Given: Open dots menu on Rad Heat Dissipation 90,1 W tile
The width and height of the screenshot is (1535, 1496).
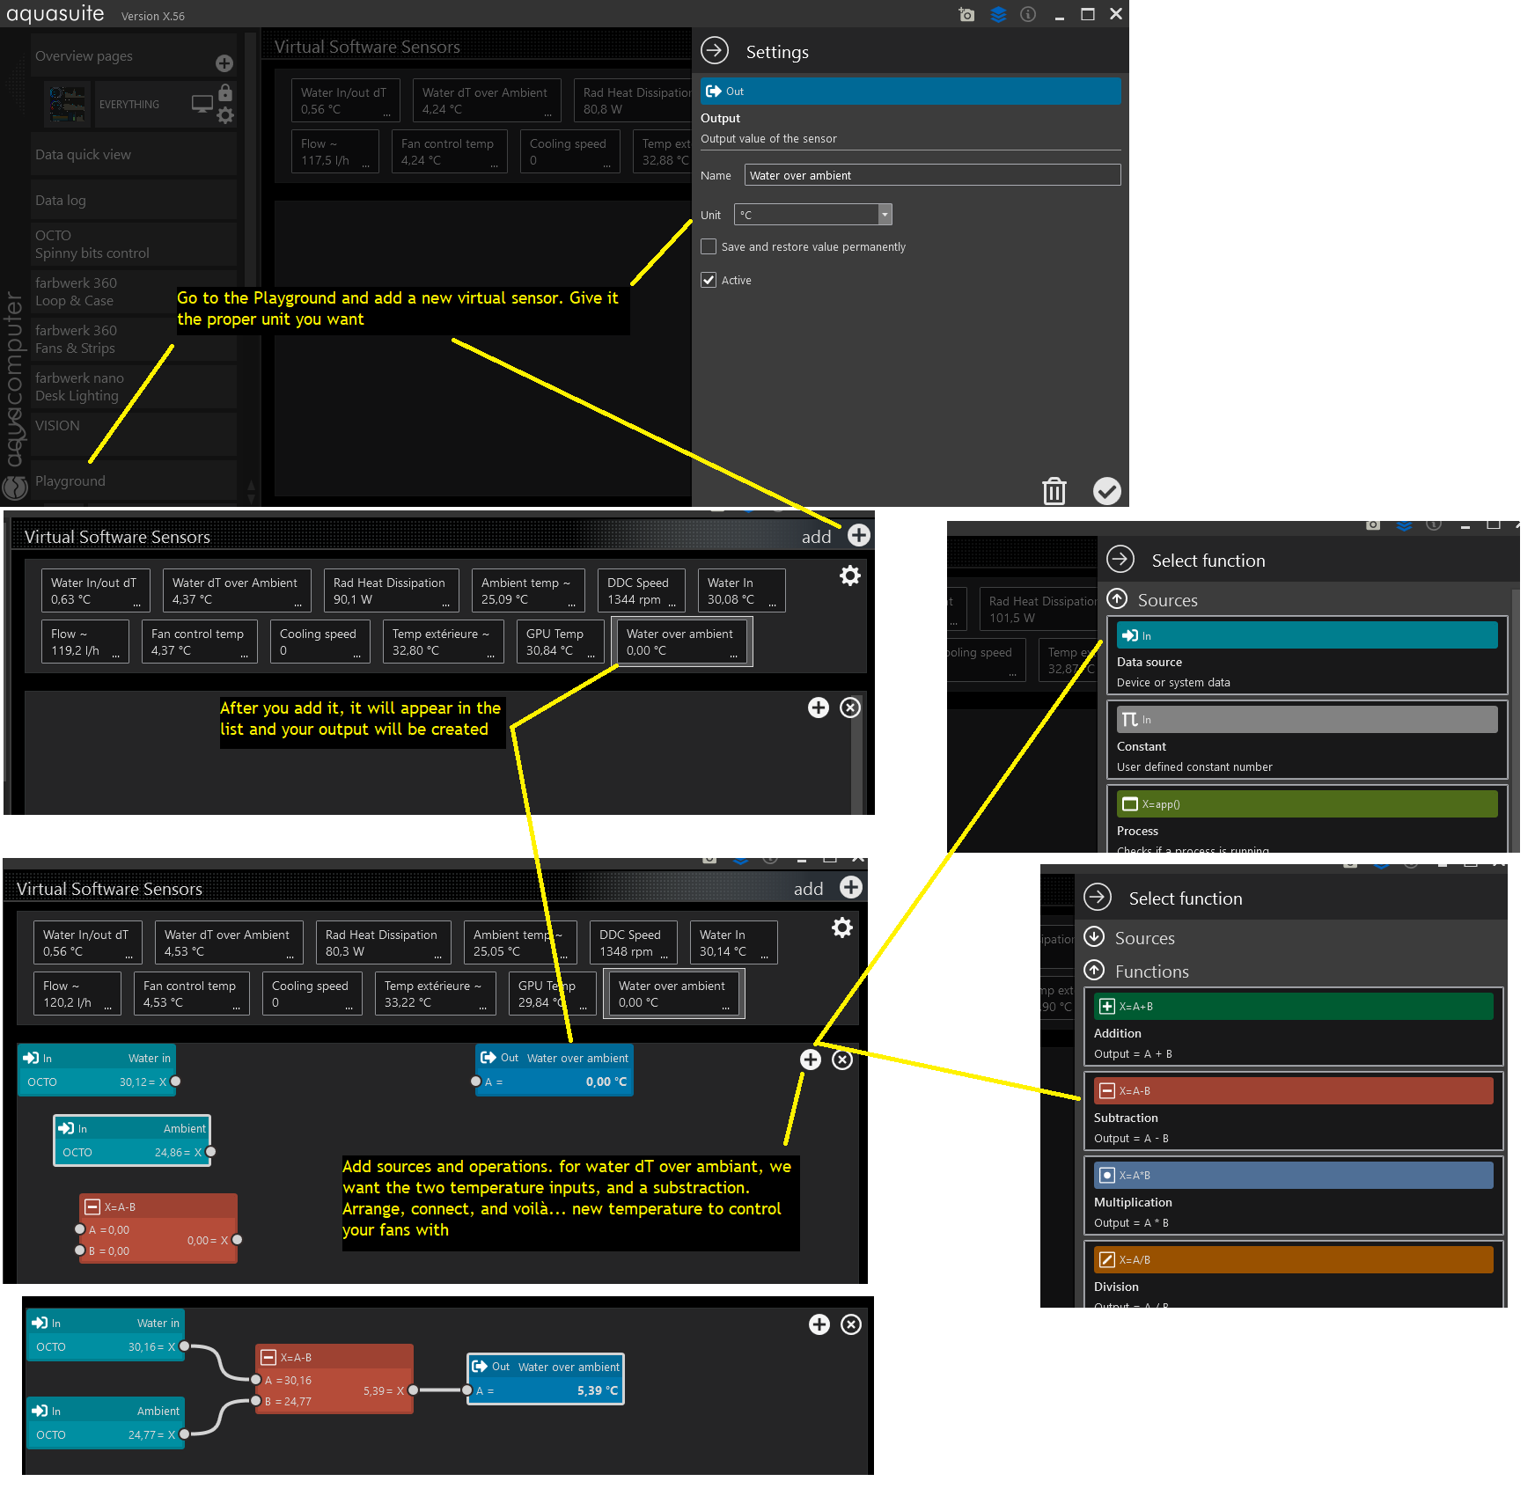Looking at the screenshot, I should pos(445,605).
